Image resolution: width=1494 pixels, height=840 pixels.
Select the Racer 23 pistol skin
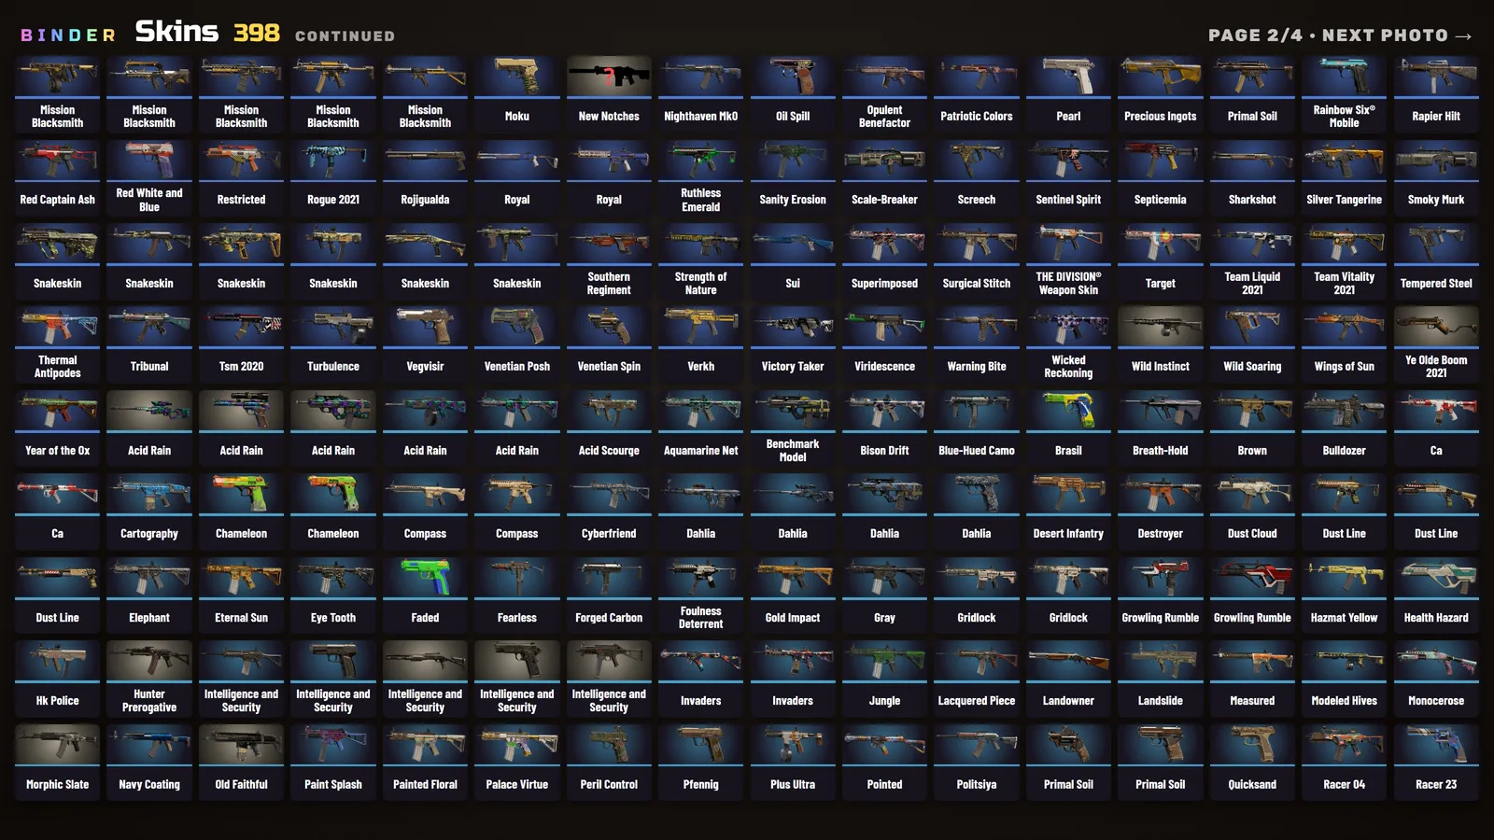(1436, 763)
